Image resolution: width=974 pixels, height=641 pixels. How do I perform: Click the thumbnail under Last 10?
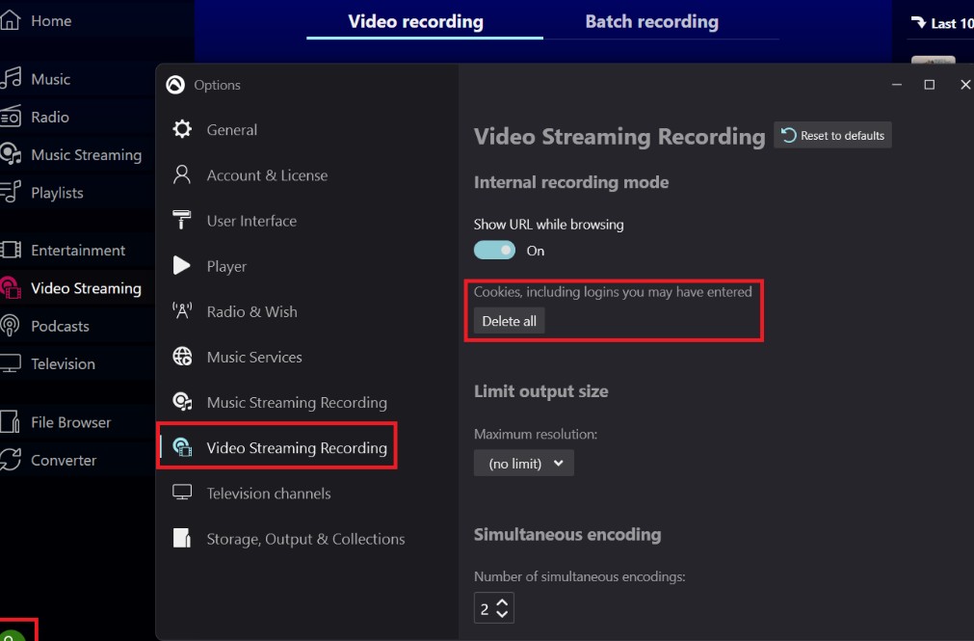pos(933,61)
